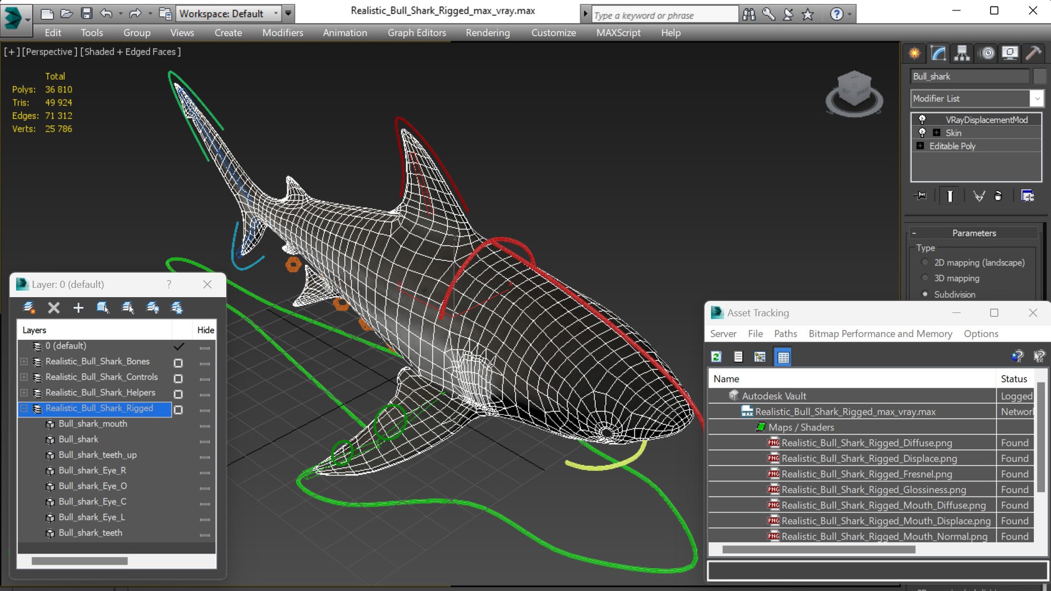
Task: Open the Utilities command panel tab
Action: click(1033, 53)
